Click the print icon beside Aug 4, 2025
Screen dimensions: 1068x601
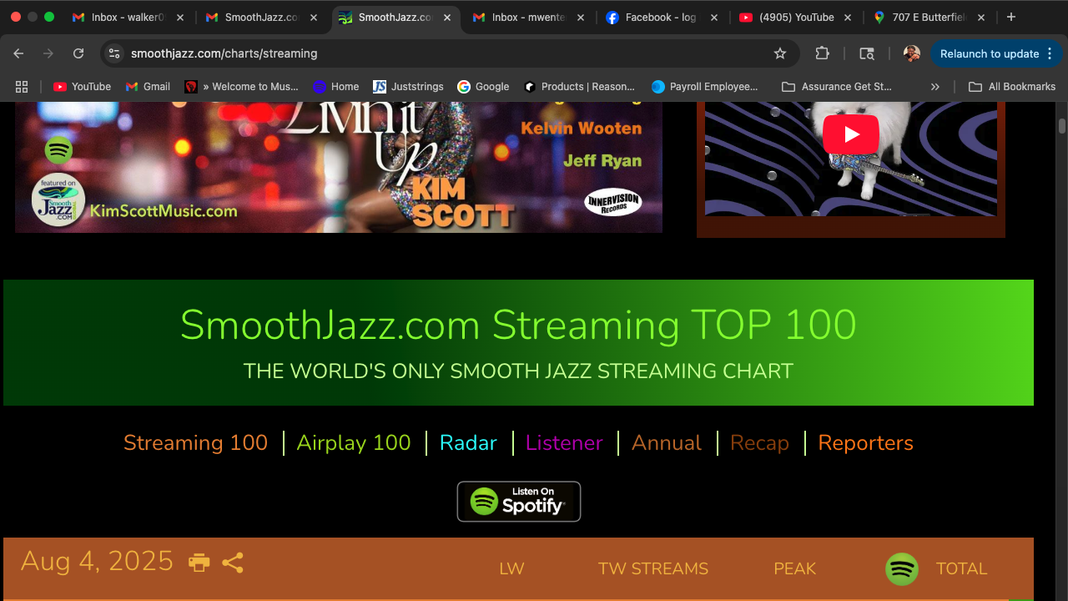199,563
